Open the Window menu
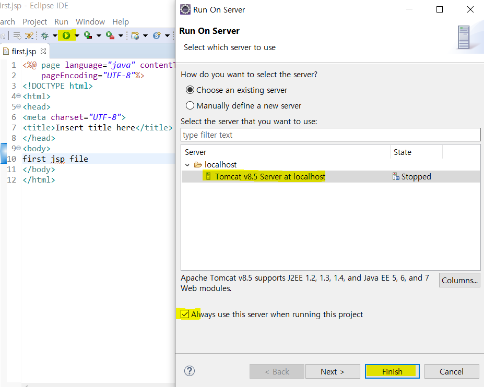Image resolution: width=484 pixels, height=387 pixels. click(90, 22)
